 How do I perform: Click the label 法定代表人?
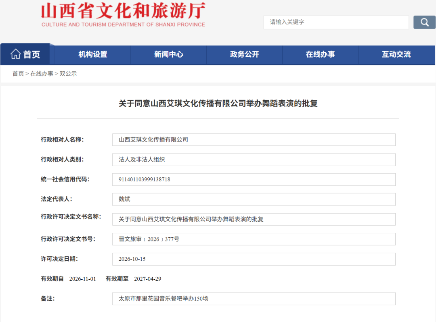(x=57, y=199)
